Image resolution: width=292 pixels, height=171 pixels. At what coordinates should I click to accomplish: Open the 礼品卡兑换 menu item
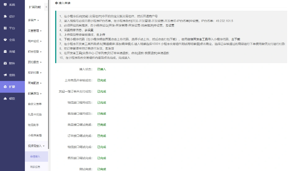(35, 114)
